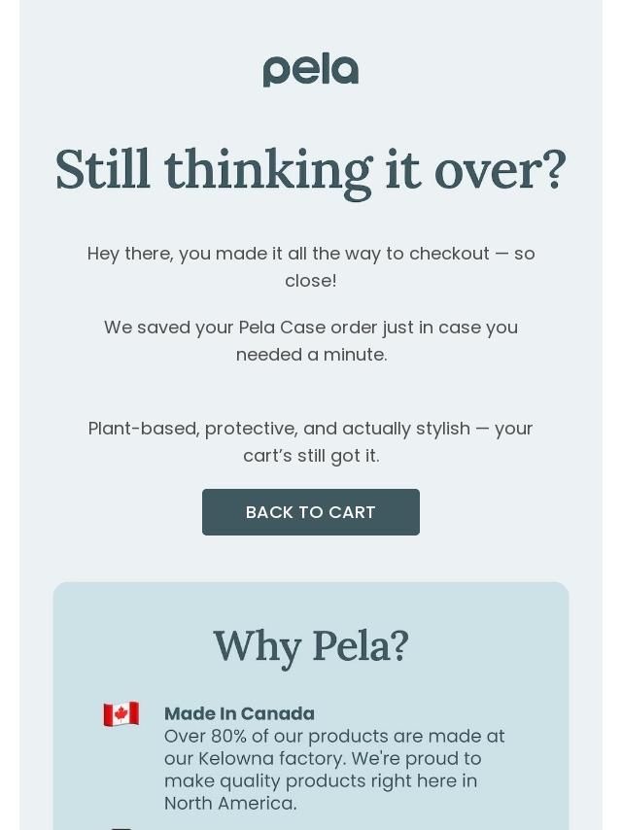Click the 'Still thinking it over?' headline

(x=311, y=169)
